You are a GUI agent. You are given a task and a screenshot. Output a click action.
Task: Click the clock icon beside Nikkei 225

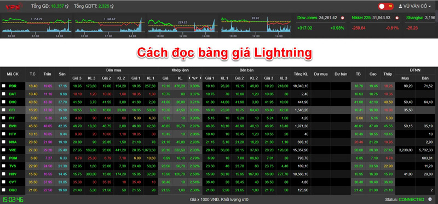click(397, 18)
